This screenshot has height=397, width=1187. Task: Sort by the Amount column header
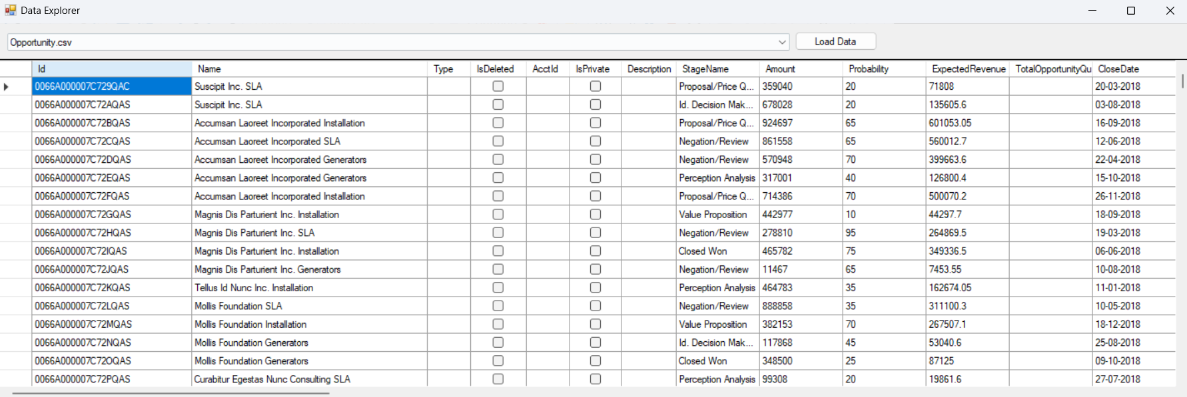tap(800, 69)
